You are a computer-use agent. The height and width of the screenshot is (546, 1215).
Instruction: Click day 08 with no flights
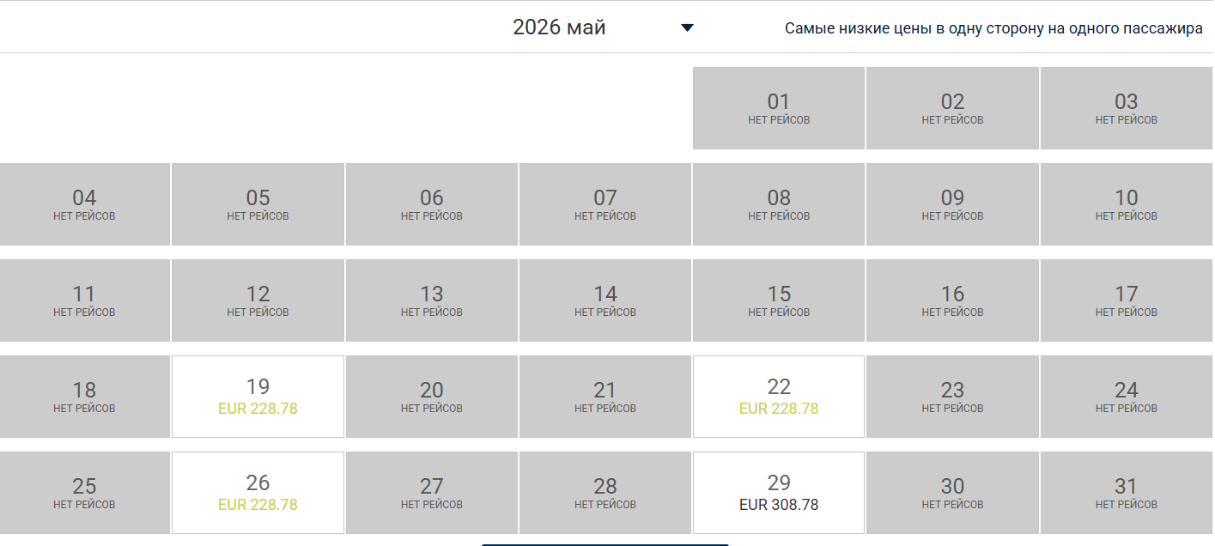(x=779, y=204)
